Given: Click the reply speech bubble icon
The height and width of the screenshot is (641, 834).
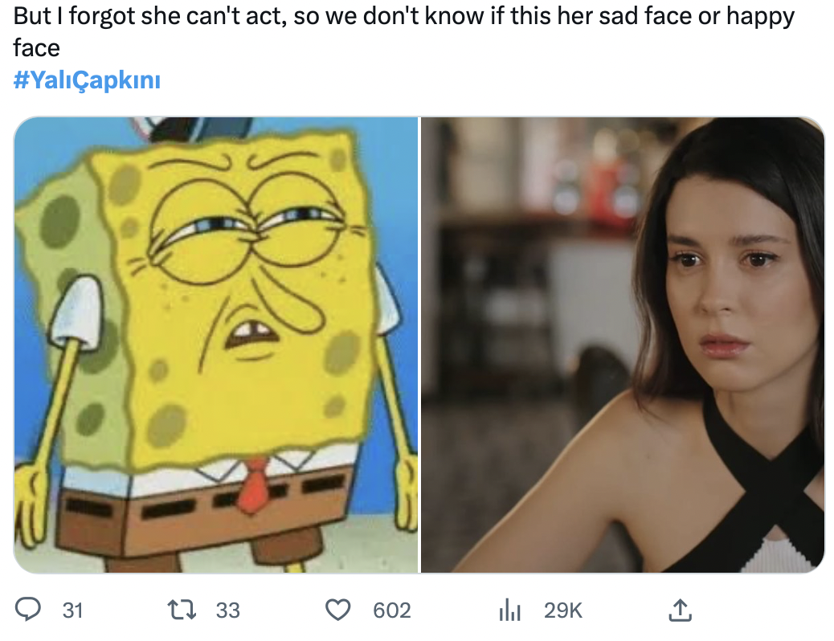Looking at the screenshot, I should [x=30, y=610].
